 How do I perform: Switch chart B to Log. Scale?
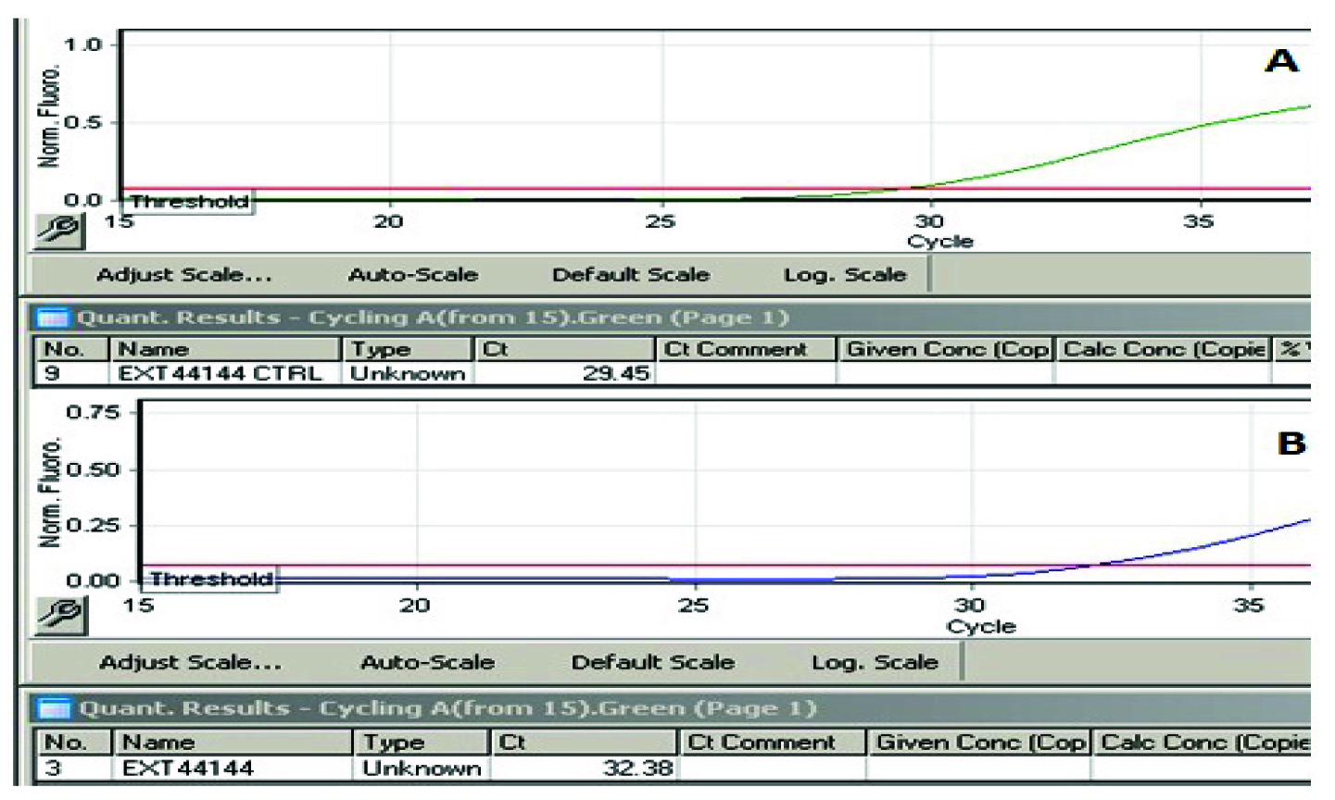click(x=875, y=662)
